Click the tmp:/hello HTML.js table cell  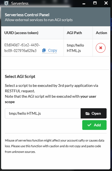click(78, 48)
